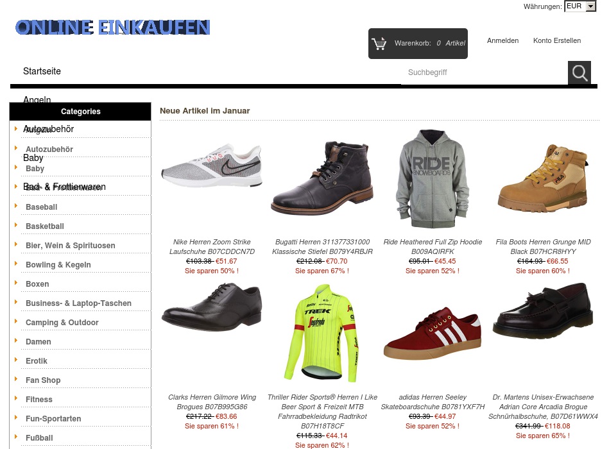Click the Anmelden link
Screen dimensions: 609x449
[x=502, y=40]
